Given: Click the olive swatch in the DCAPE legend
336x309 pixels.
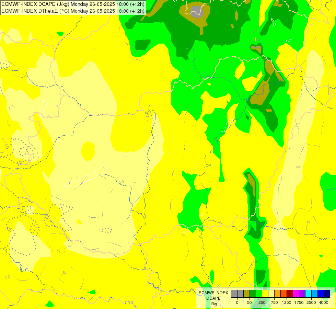Looking at the screenshot, I should point(247,294).
